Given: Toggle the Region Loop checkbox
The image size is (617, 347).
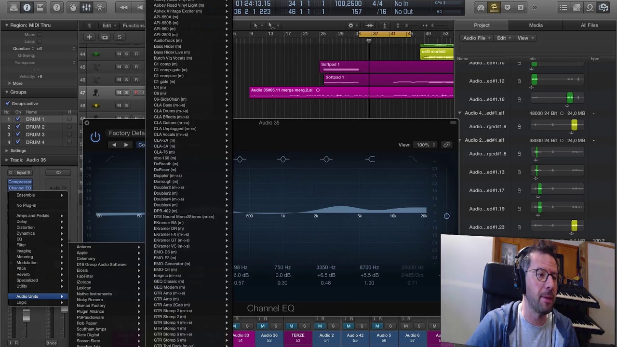Looking at the screenshot, I should click(x=40, y=41).
